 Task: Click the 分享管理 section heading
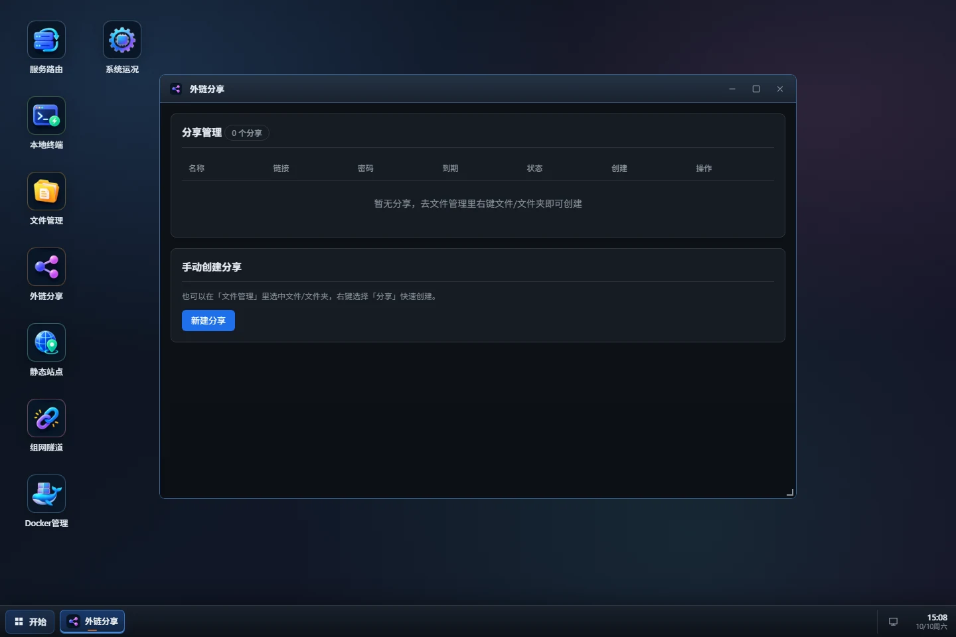(202, 133)
